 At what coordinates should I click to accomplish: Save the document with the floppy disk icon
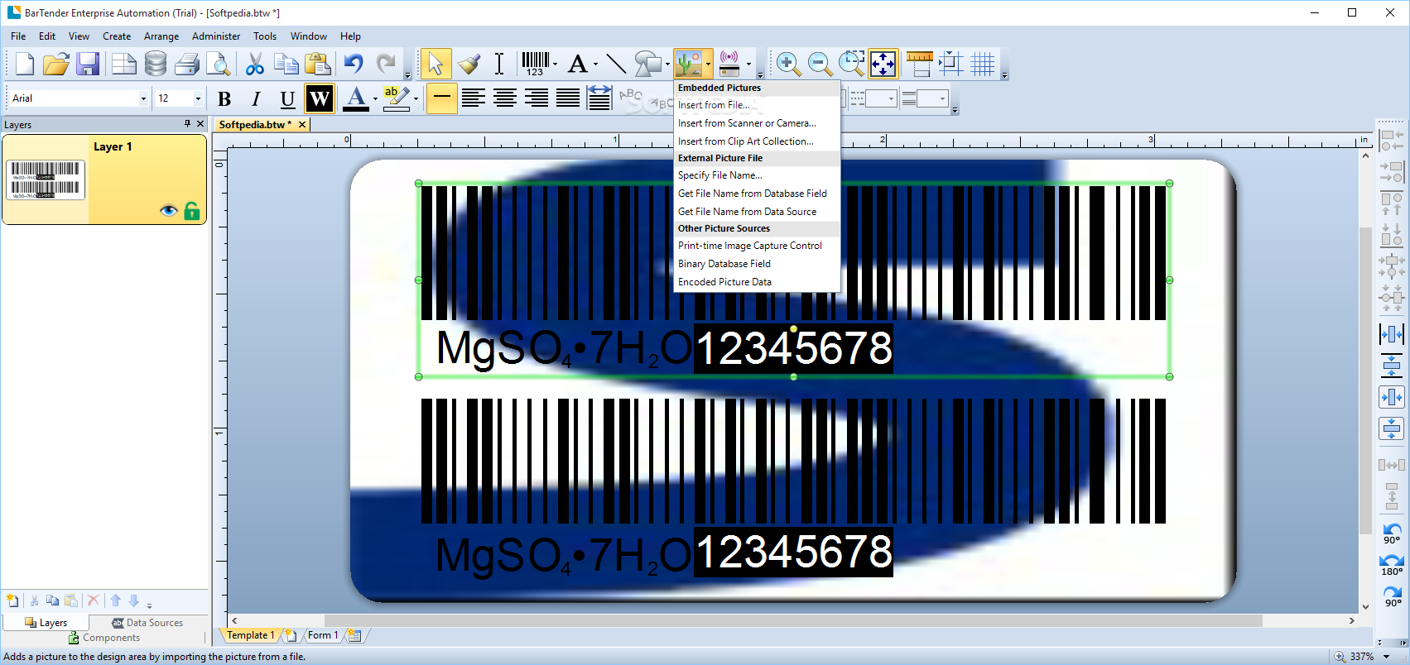click(87, 64)
